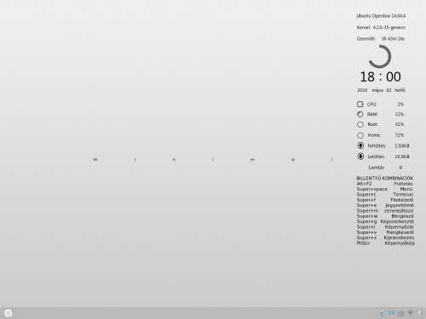Image resolution: width=426 pixels, height=319 pixels.
Task: Click the 'Super+t Terminal' shortcut row
Action: tap(385, 195)
